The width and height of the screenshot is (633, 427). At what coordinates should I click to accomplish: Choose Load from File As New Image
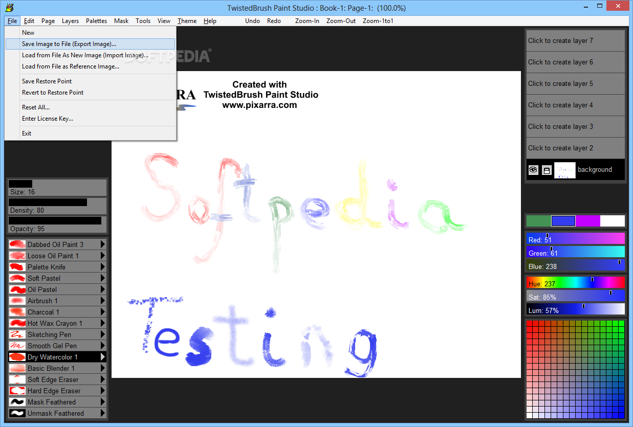coord(90,55)
